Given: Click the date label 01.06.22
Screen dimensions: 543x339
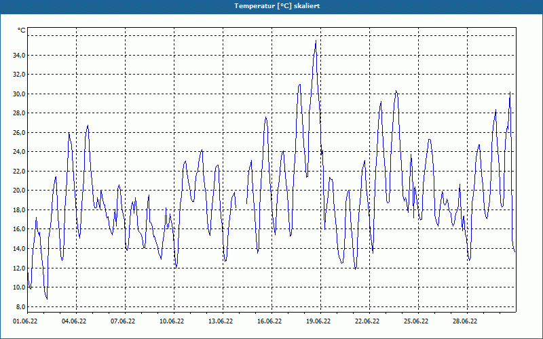Looking at the screenshot, I should coord(25,321).
